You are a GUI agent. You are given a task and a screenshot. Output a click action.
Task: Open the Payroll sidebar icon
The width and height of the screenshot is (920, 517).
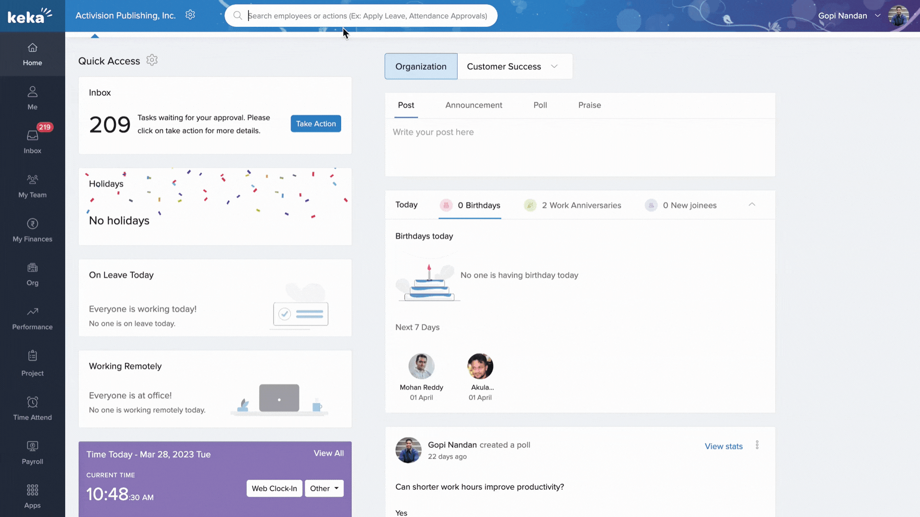coord(32,447)
